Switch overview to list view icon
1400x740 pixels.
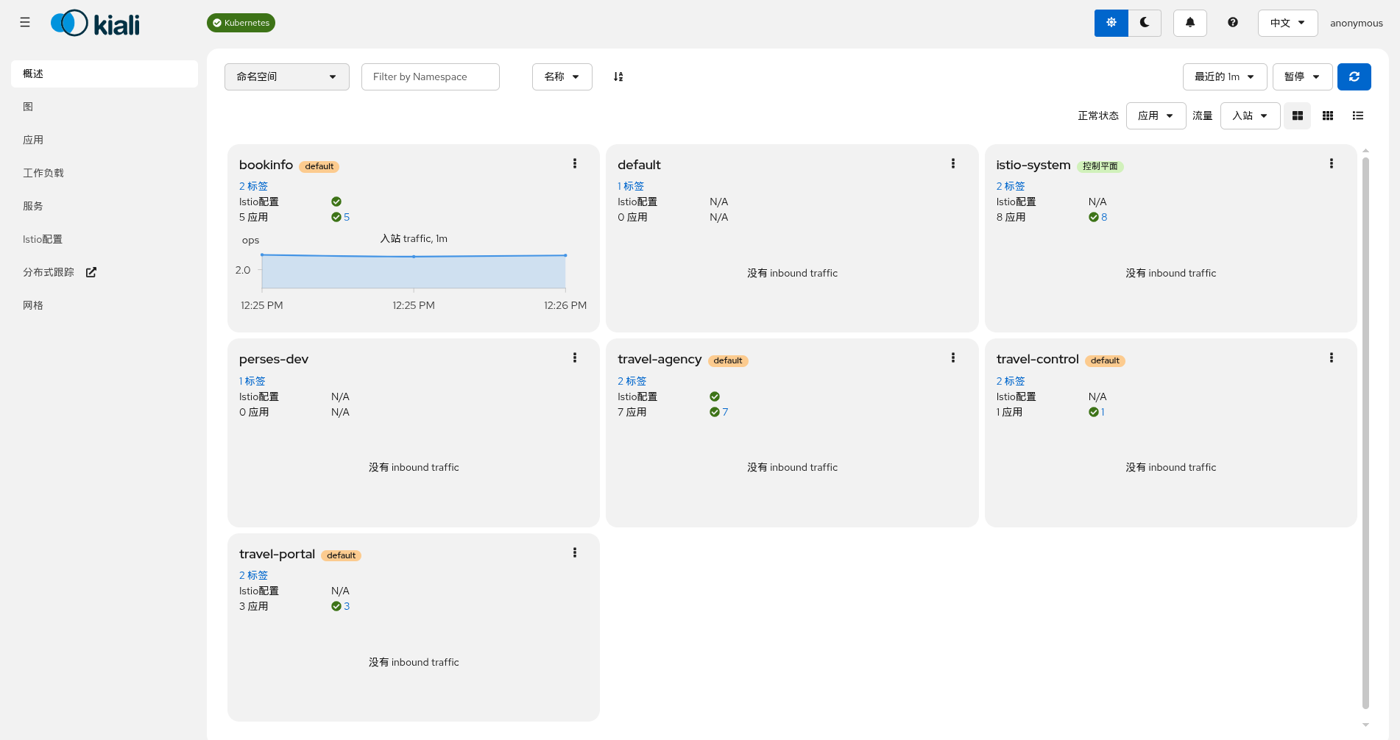pos(1357,115)
